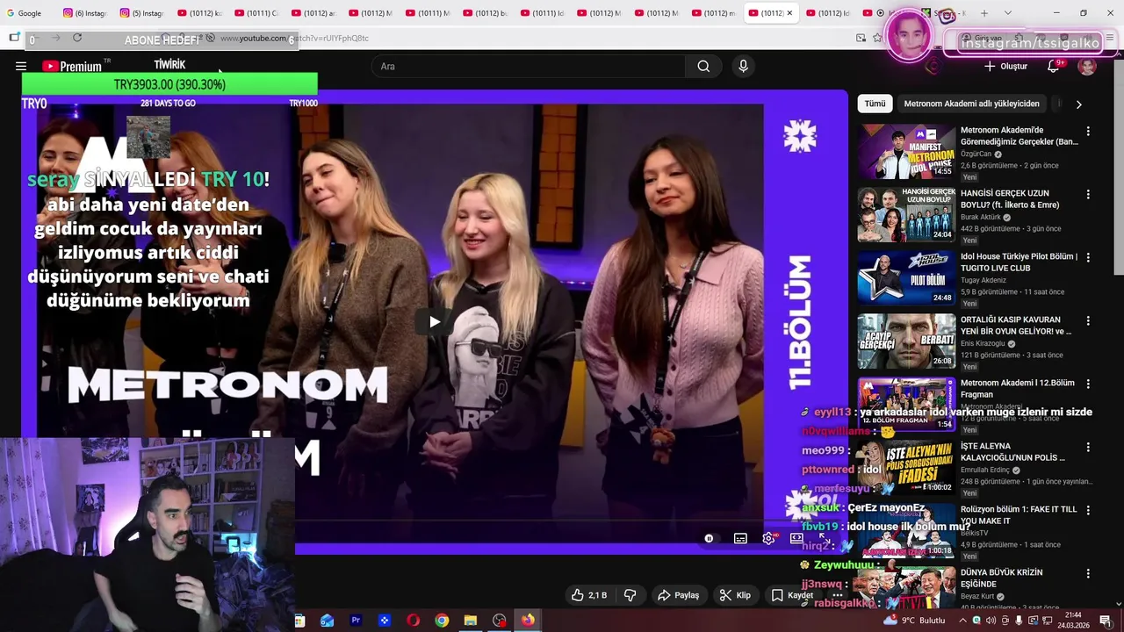Open the Windows notification center icon
Image resolution: width=1124 pixels, height=632 pixels.
tap(1106, 621)
